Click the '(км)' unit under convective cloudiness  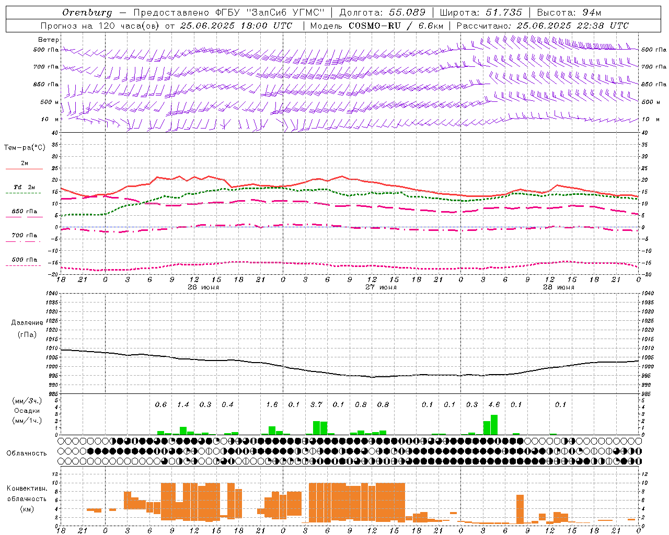coord(27,509)
